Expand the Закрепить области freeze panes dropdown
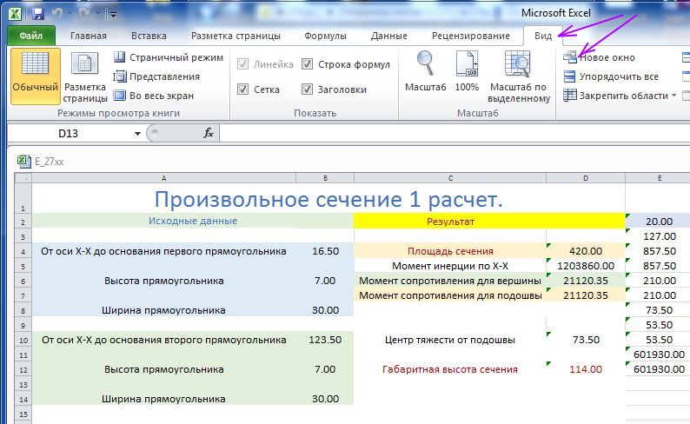Image resolution: width=690 pixels, height=424 pixels. point(674,96)
